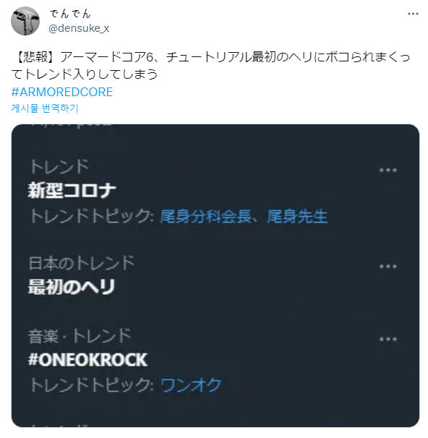428x438 pixels.
Task: Open more options for 最初のヘリ trend
Action: point(388,266)
